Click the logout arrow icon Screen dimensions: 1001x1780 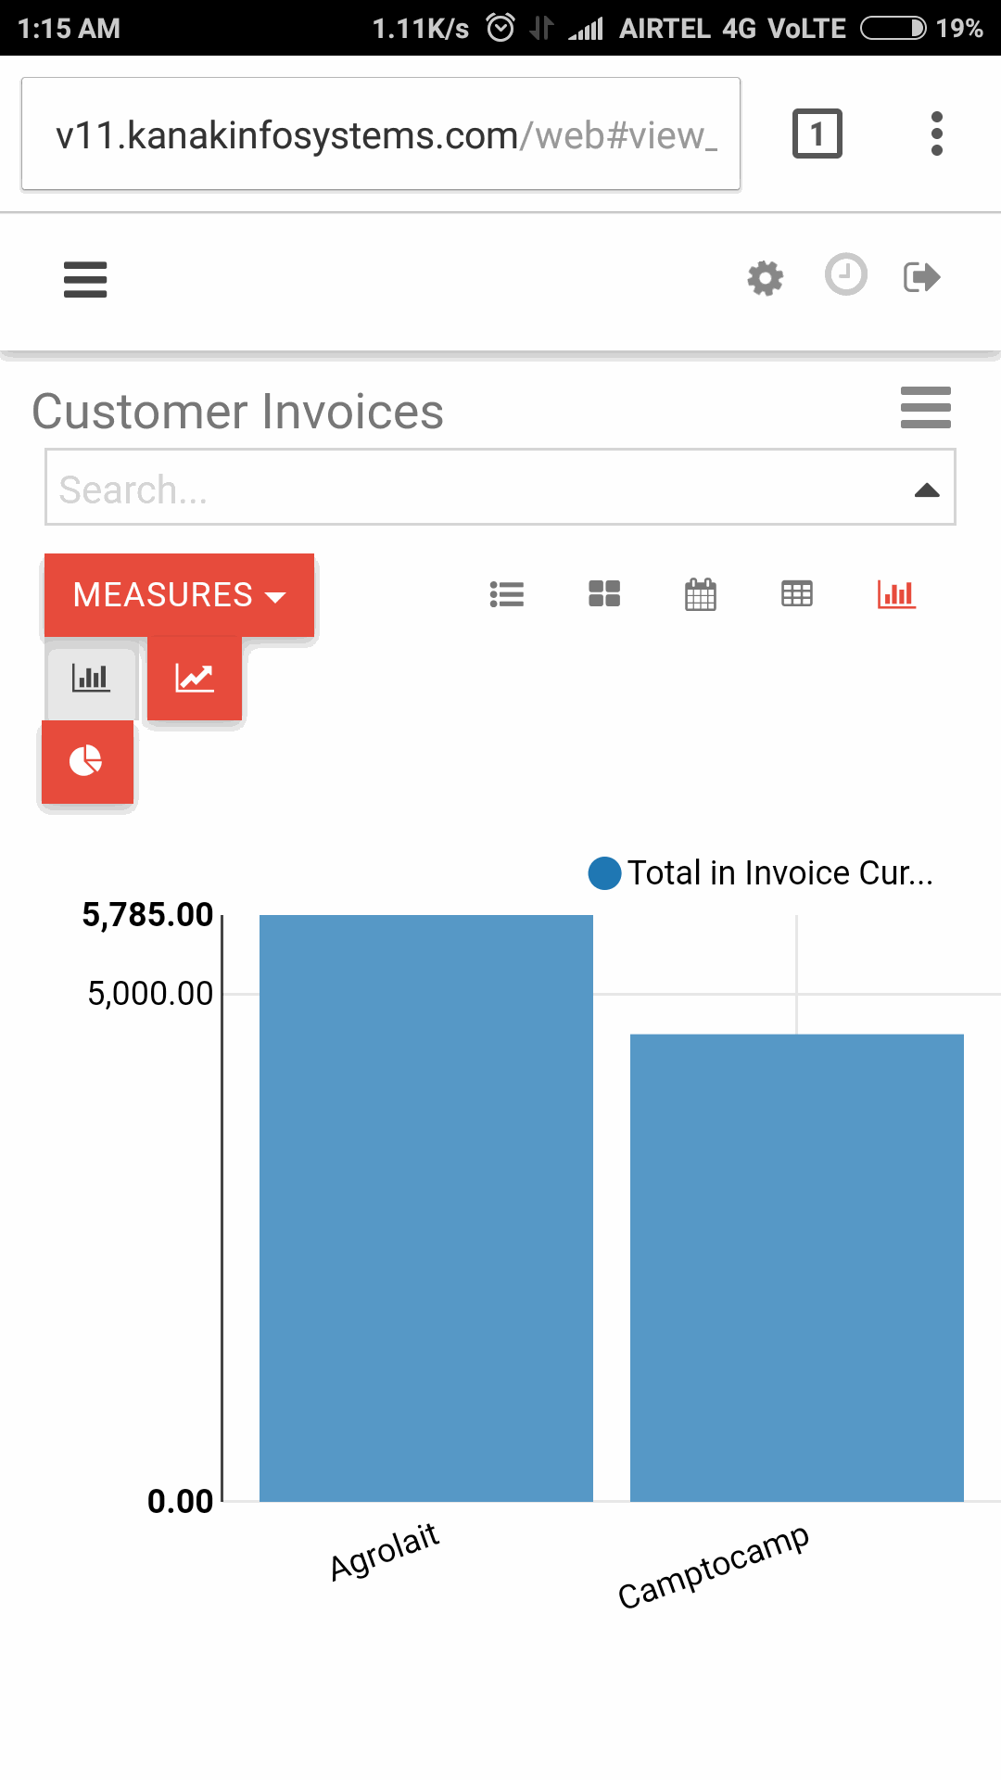[x=922, y=277]
